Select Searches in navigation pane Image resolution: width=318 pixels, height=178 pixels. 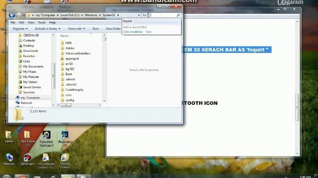29,92
